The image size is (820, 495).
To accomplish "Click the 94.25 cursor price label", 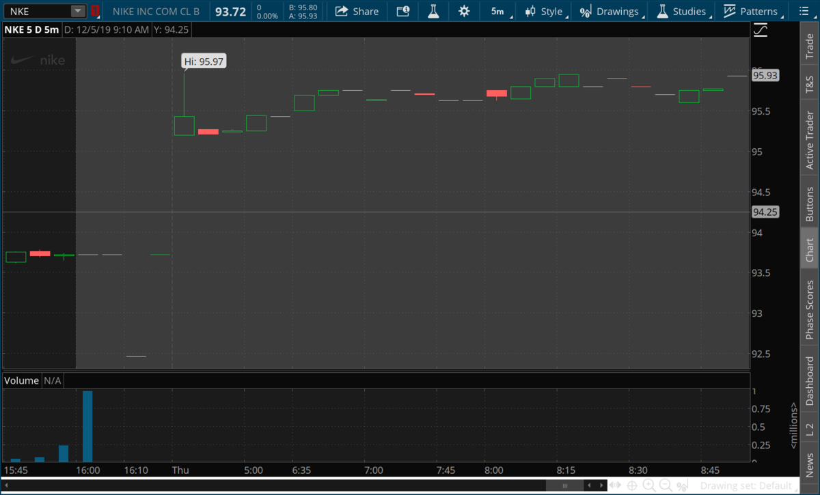I will (x=765, y=212).
